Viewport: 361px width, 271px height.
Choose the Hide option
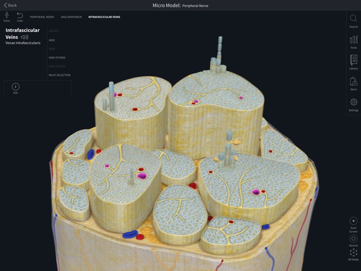pos(52,40)
